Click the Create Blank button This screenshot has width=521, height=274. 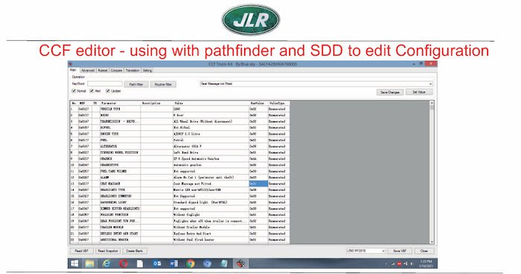click(135, 251)
